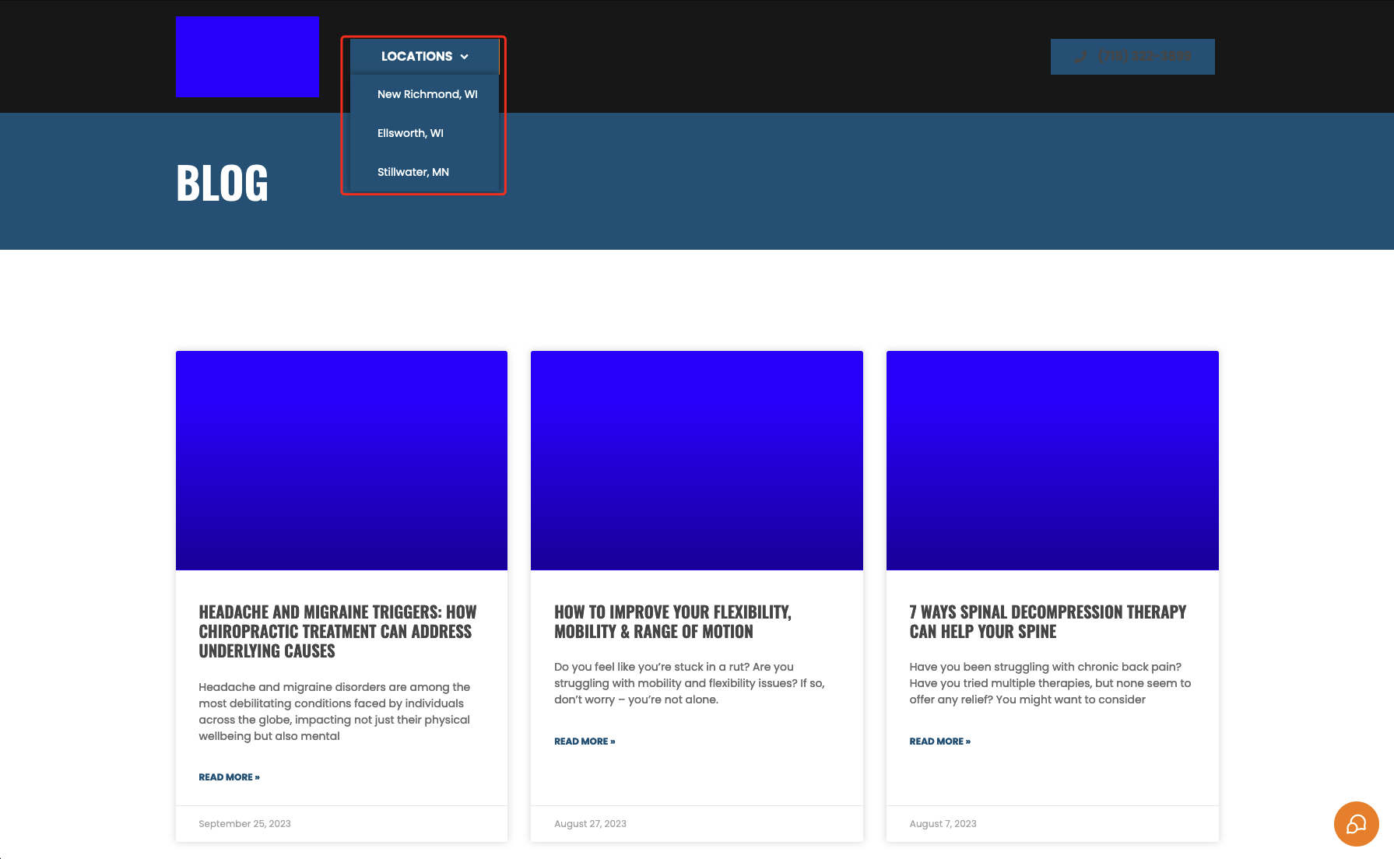The height and width of the screenshot is (859, 1394).
Task: Open How to Improve Your Flexibility title
Action: (672, 622)
